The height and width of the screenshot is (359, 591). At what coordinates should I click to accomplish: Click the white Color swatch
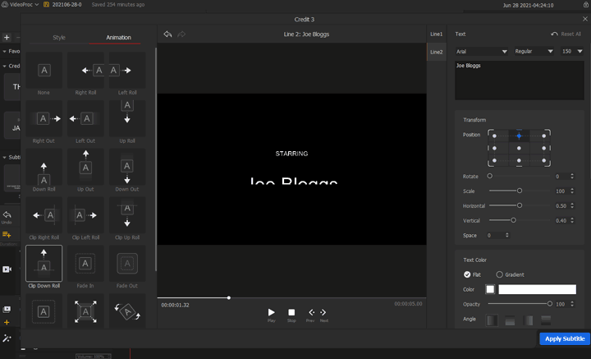pyautogui.click(x=490, y=289)
